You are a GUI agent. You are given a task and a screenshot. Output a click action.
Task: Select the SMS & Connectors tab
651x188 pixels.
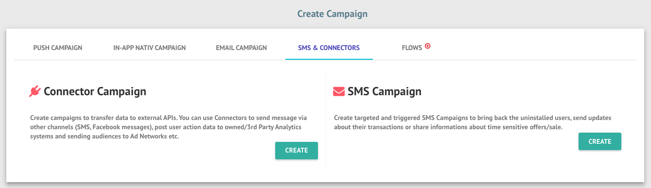[x=329, y=48]
